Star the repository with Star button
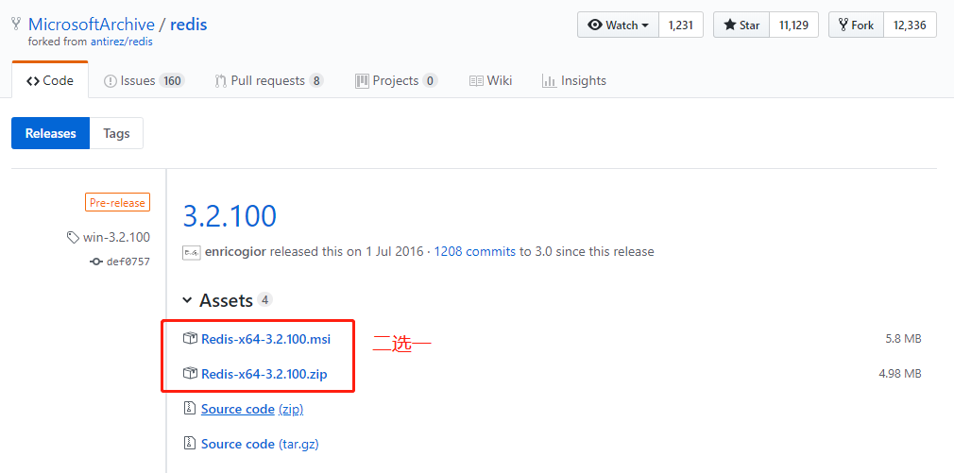Viewport: 954px width, 473px height. (741, 25)
